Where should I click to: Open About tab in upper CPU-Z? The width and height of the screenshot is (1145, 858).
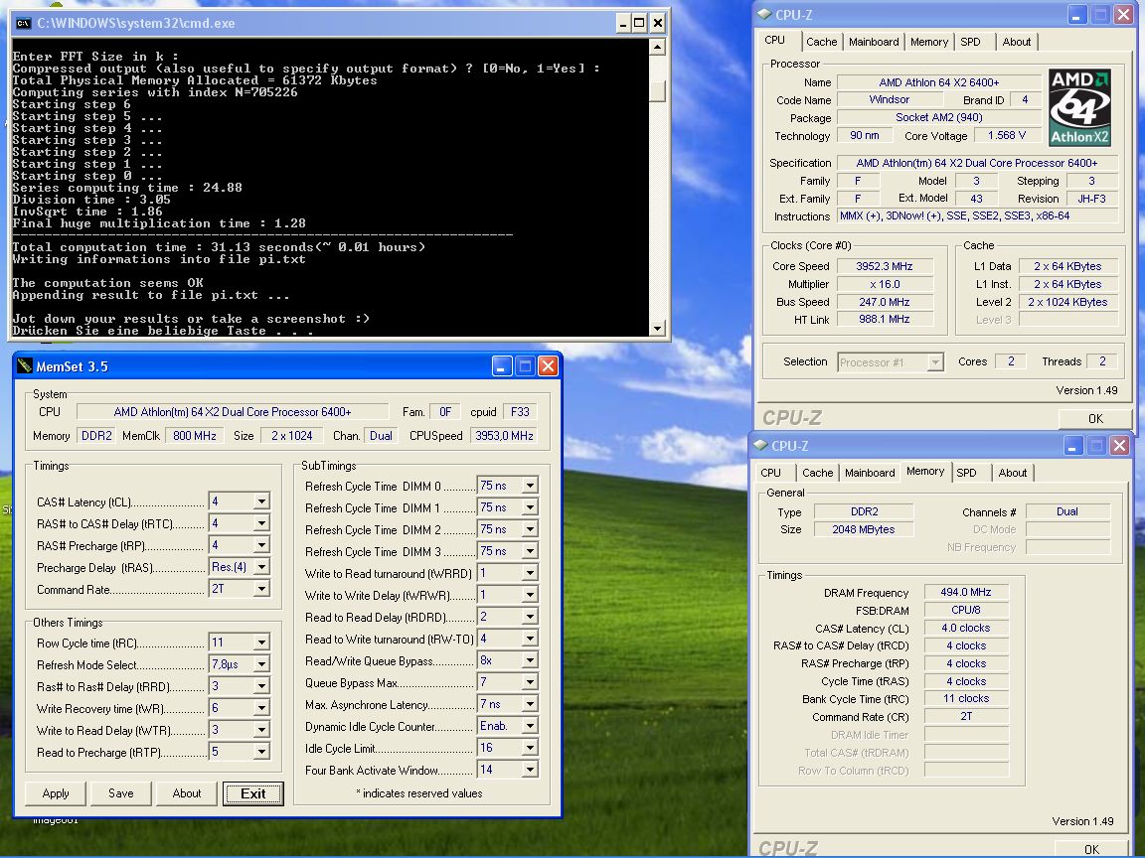pos(1017,43)
